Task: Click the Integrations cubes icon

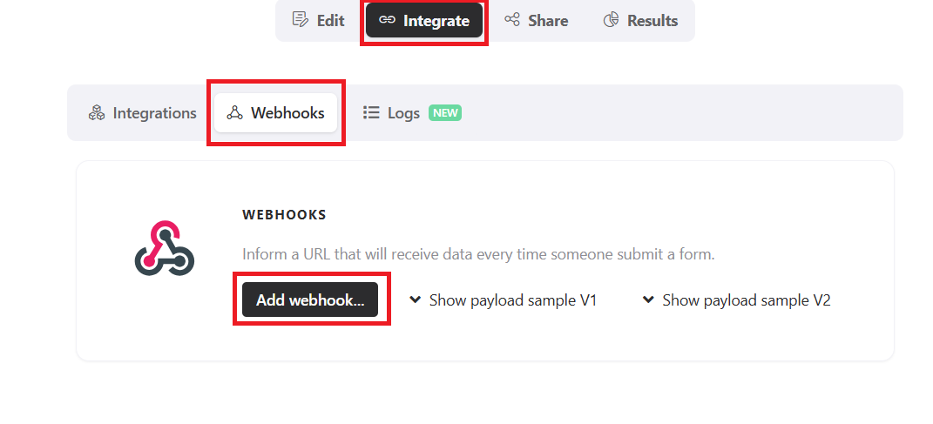Action: 97,113
